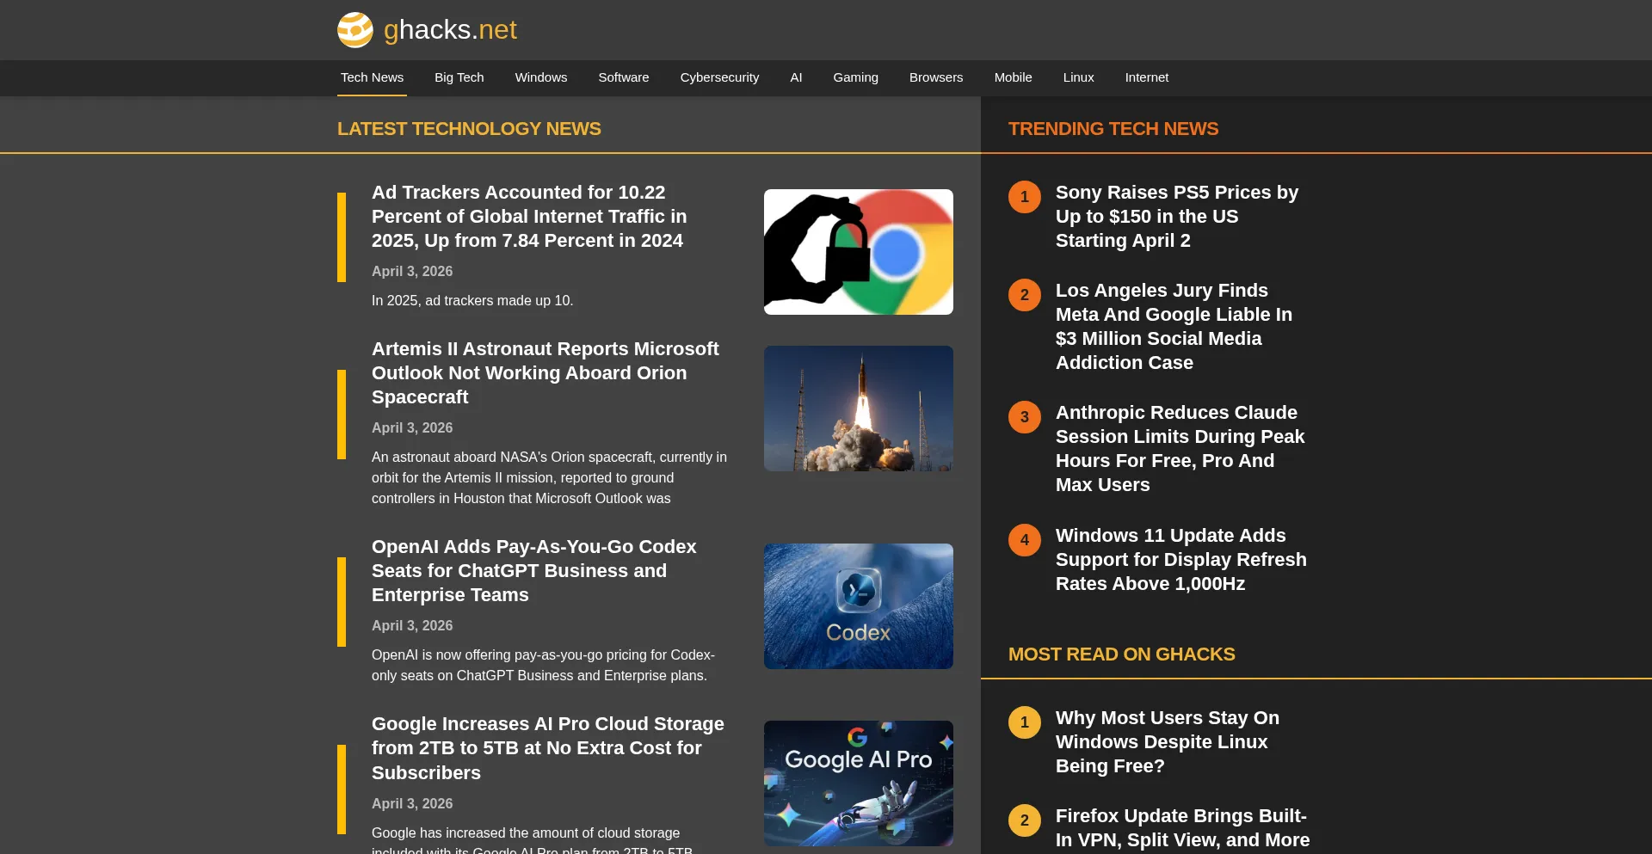Open the Cybersecurity section

719,77
